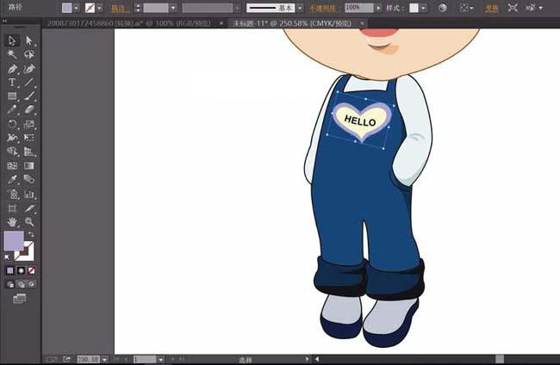Select the black arrow Selection tool
Viewport: 560px width, 365px height.
pyautogui.click(x=12, y=40)
